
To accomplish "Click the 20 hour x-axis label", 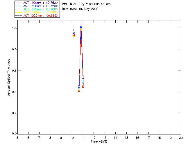I will [181, 138].
